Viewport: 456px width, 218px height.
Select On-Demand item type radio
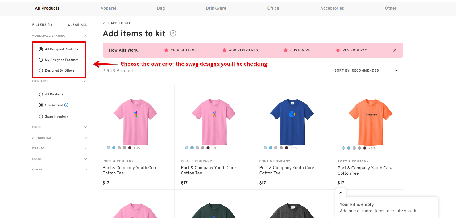point(41,105)
